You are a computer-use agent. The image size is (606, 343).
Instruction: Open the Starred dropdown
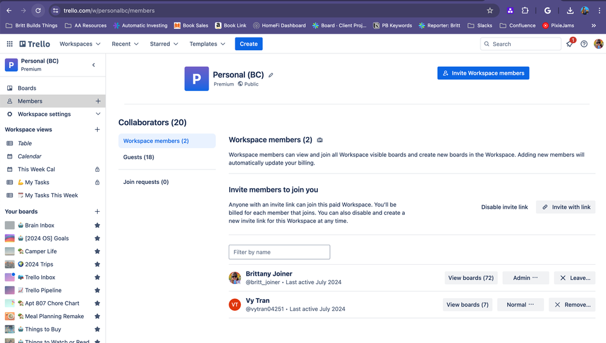click(164, 44)
